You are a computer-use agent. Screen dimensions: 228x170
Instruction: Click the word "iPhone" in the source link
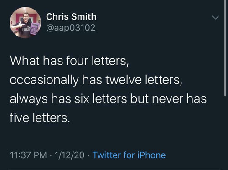click(151, 155)
